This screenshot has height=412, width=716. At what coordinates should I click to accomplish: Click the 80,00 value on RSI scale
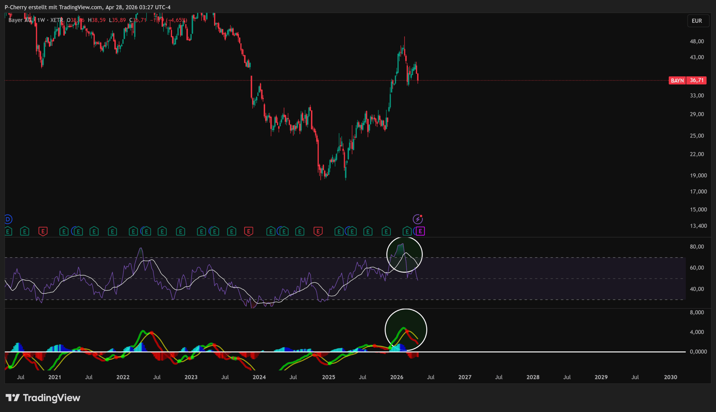[696, 247]
